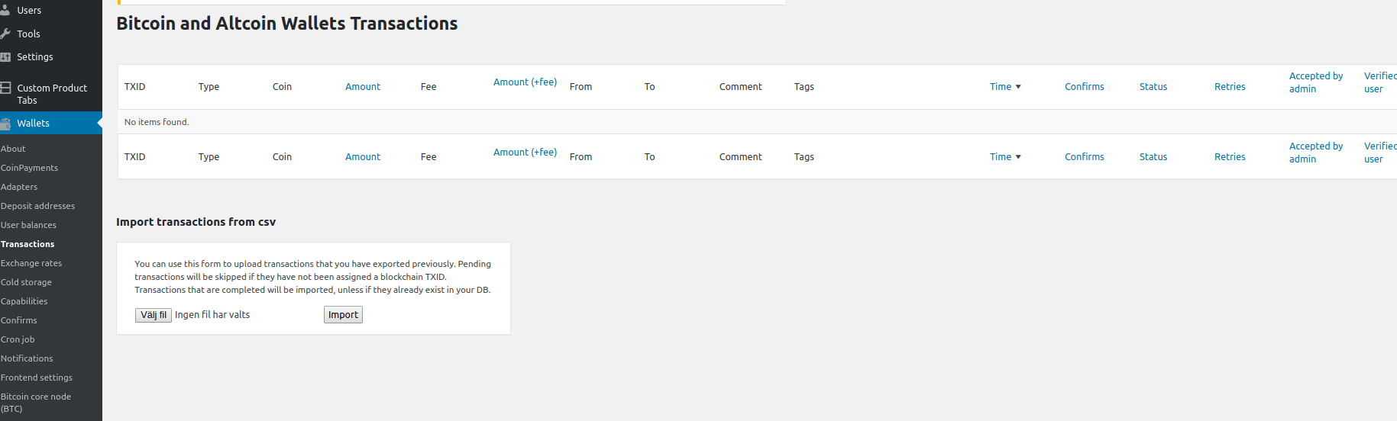The height and width of the screenshot is (421, 1397).
Task: Open Frontend settings page
Action: click(37, 378)
